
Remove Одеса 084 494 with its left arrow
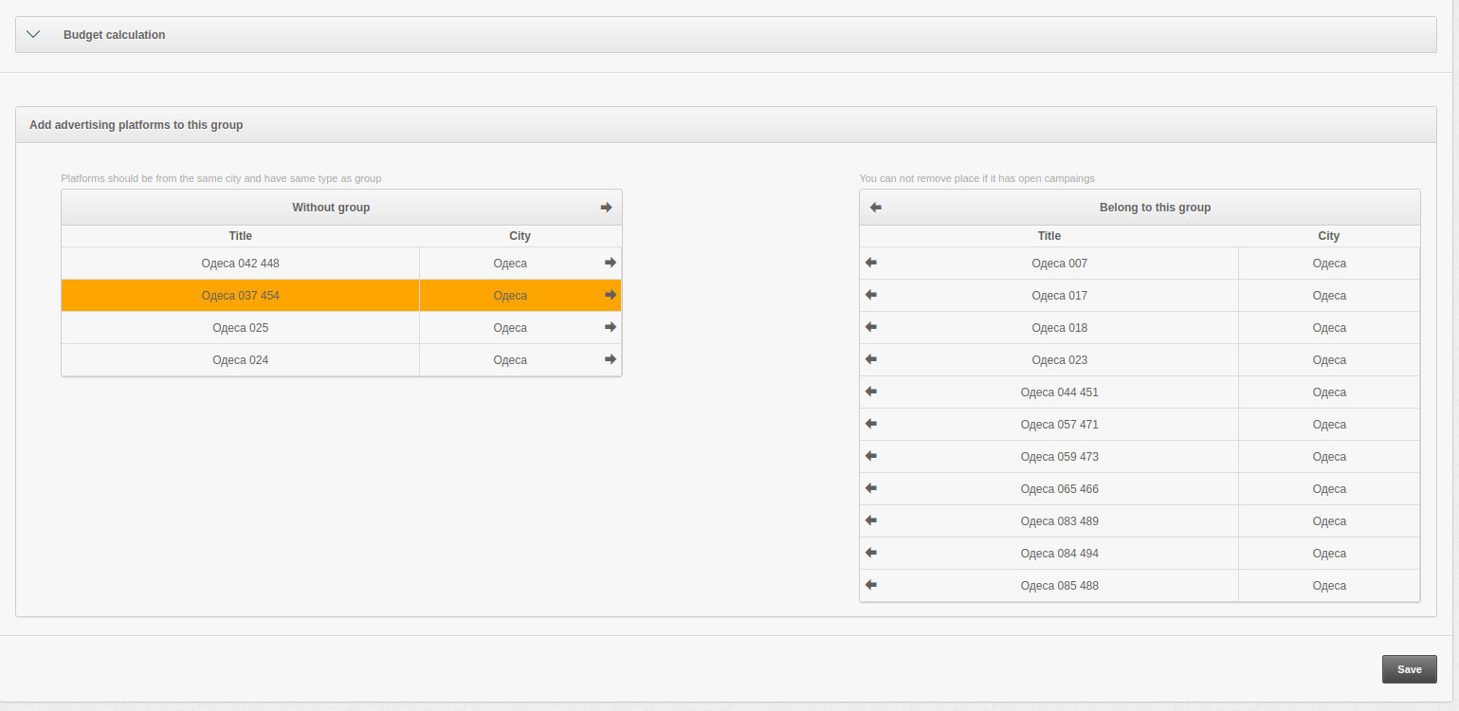pos(871,553)
